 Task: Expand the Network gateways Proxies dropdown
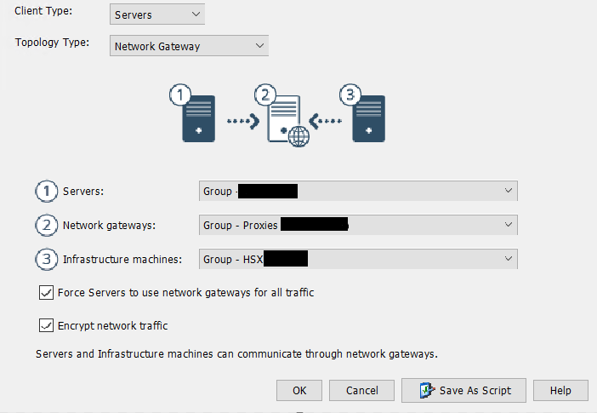tap(358, 225)
